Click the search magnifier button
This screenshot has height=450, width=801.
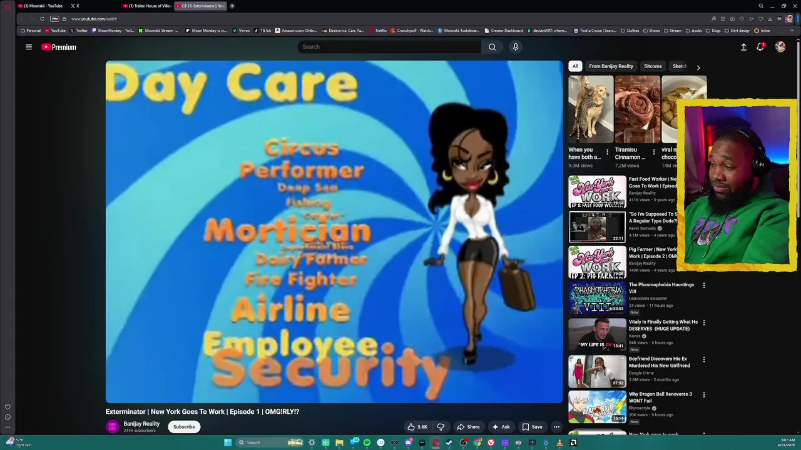[x=492, y=47]
